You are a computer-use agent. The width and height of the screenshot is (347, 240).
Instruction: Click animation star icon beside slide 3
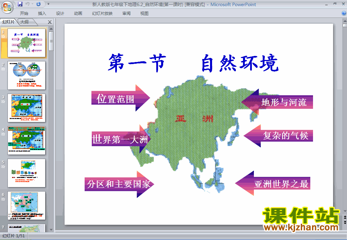(3, 102)
